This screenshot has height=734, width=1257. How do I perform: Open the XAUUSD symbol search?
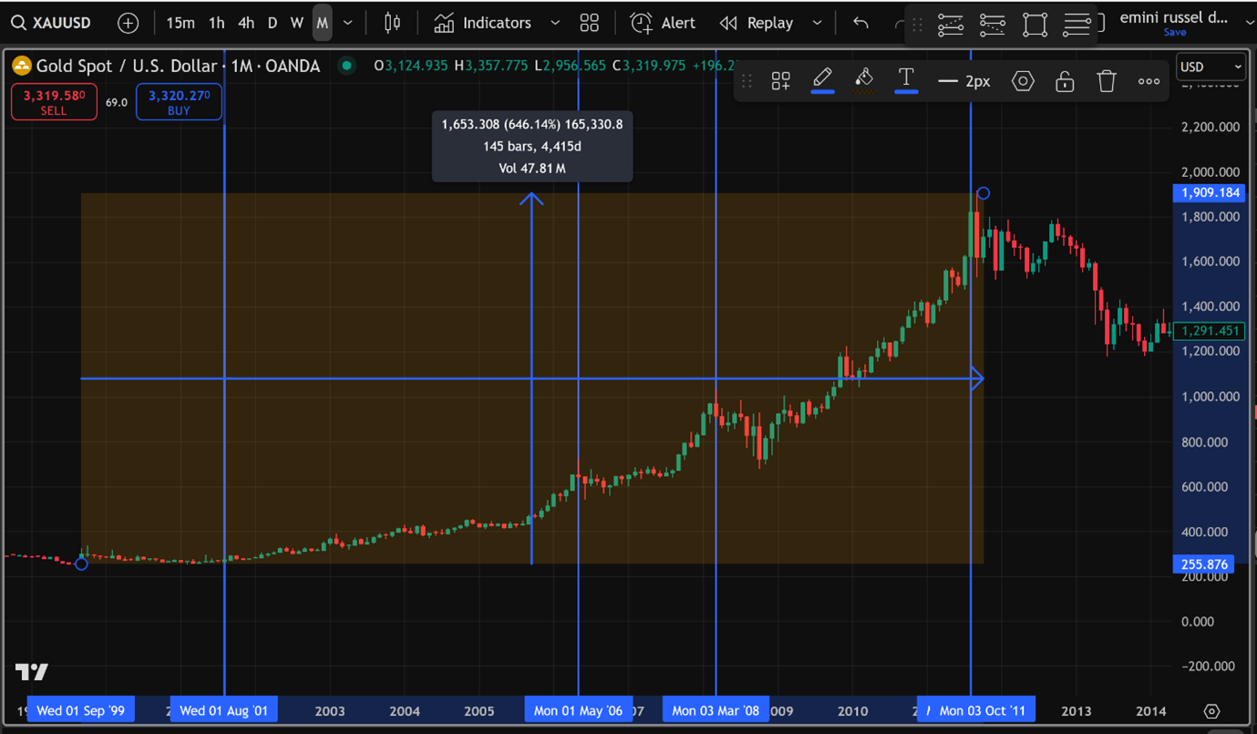52,23
